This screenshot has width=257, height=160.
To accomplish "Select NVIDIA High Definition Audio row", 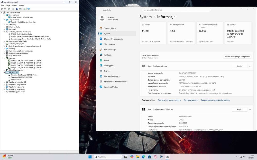I will click(22, 34).
